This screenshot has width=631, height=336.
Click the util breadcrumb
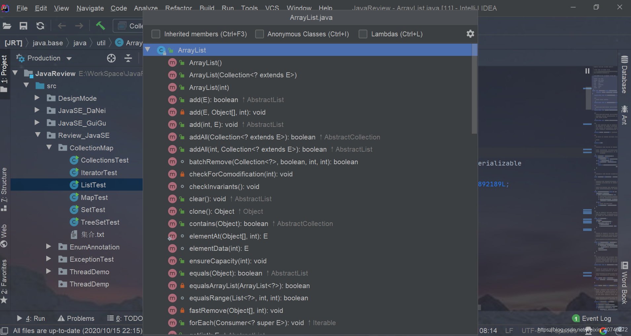click(x=101, y=43)
